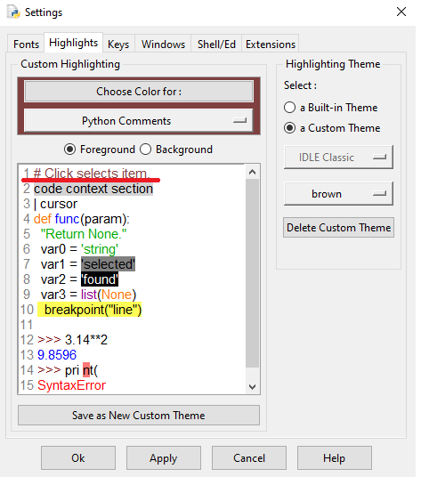Image resolution: width=421 pixels, height=477 pixels.
Task: Click the Apply button
Action: pos(164,457)
